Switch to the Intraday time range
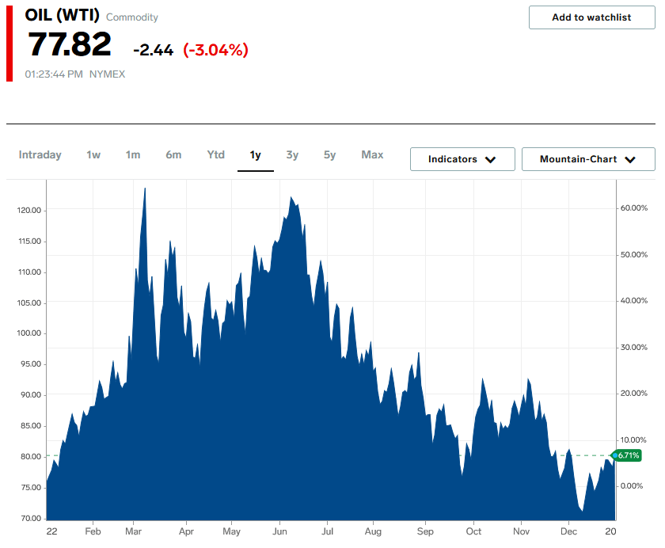 40,154
